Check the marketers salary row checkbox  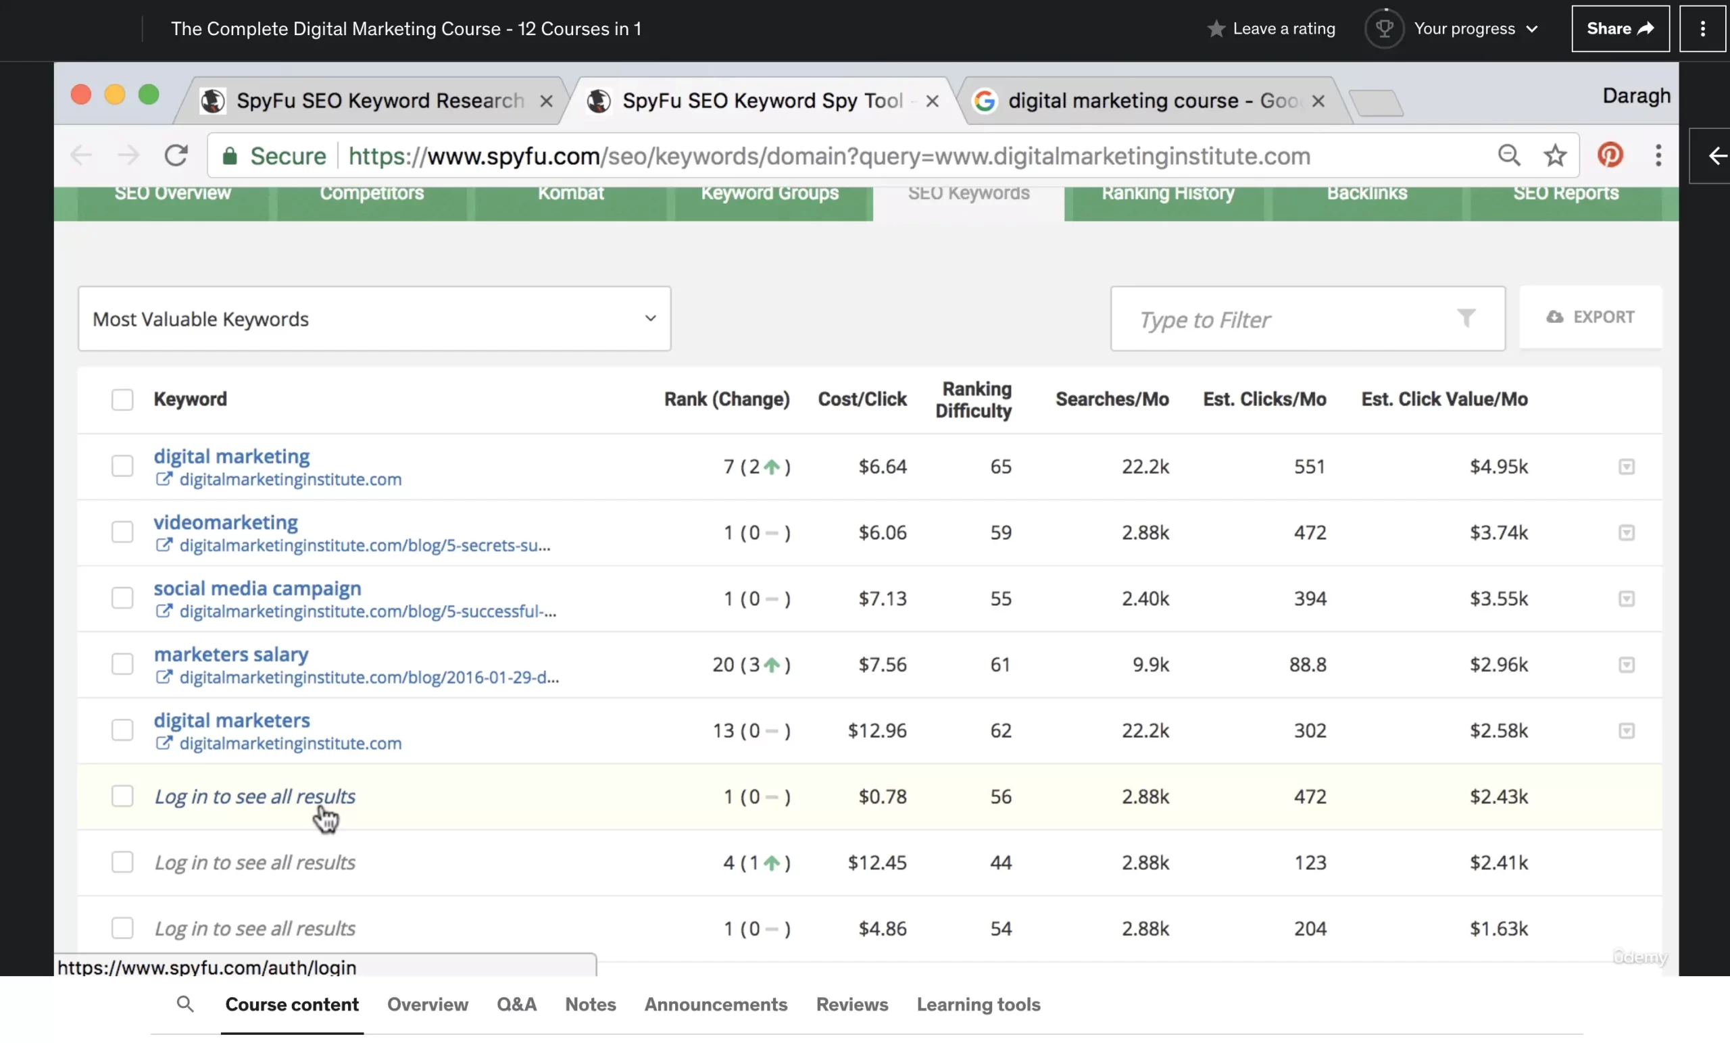pos(122,664)
